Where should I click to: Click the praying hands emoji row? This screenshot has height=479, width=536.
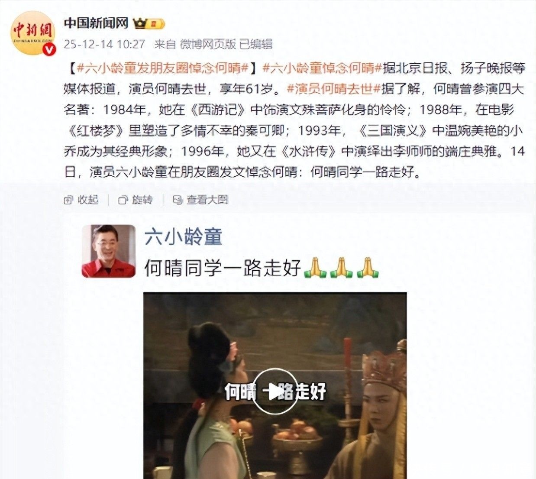tap(342, 268)
